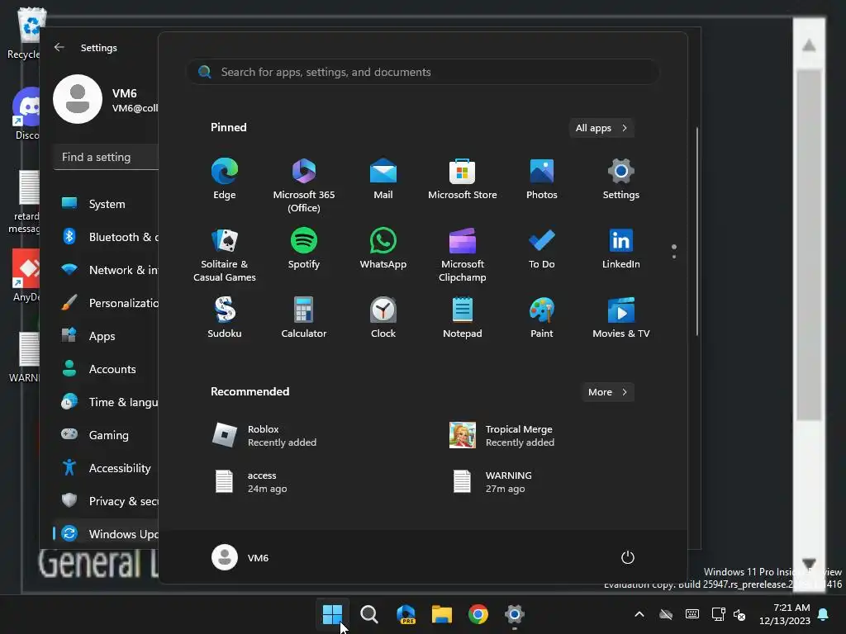Select Discord desktop shortcut
Image resolution: width=846 pixels, height=634 pixels.
pos(26,113)
